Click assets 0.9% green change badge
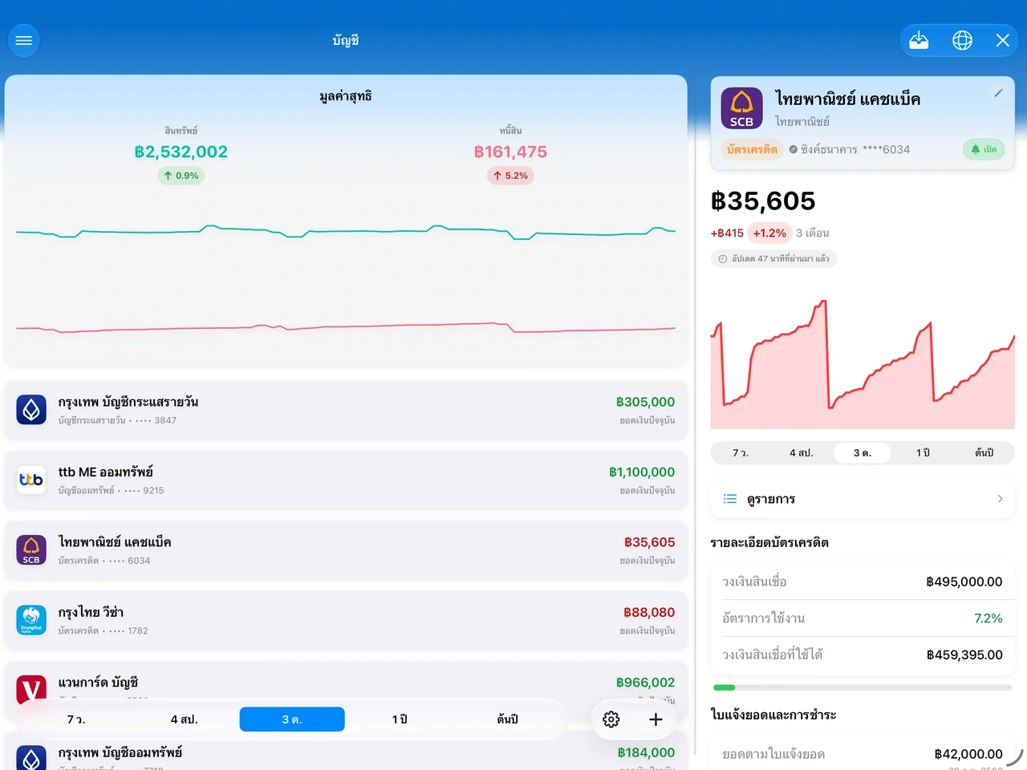 coord(181,176)
